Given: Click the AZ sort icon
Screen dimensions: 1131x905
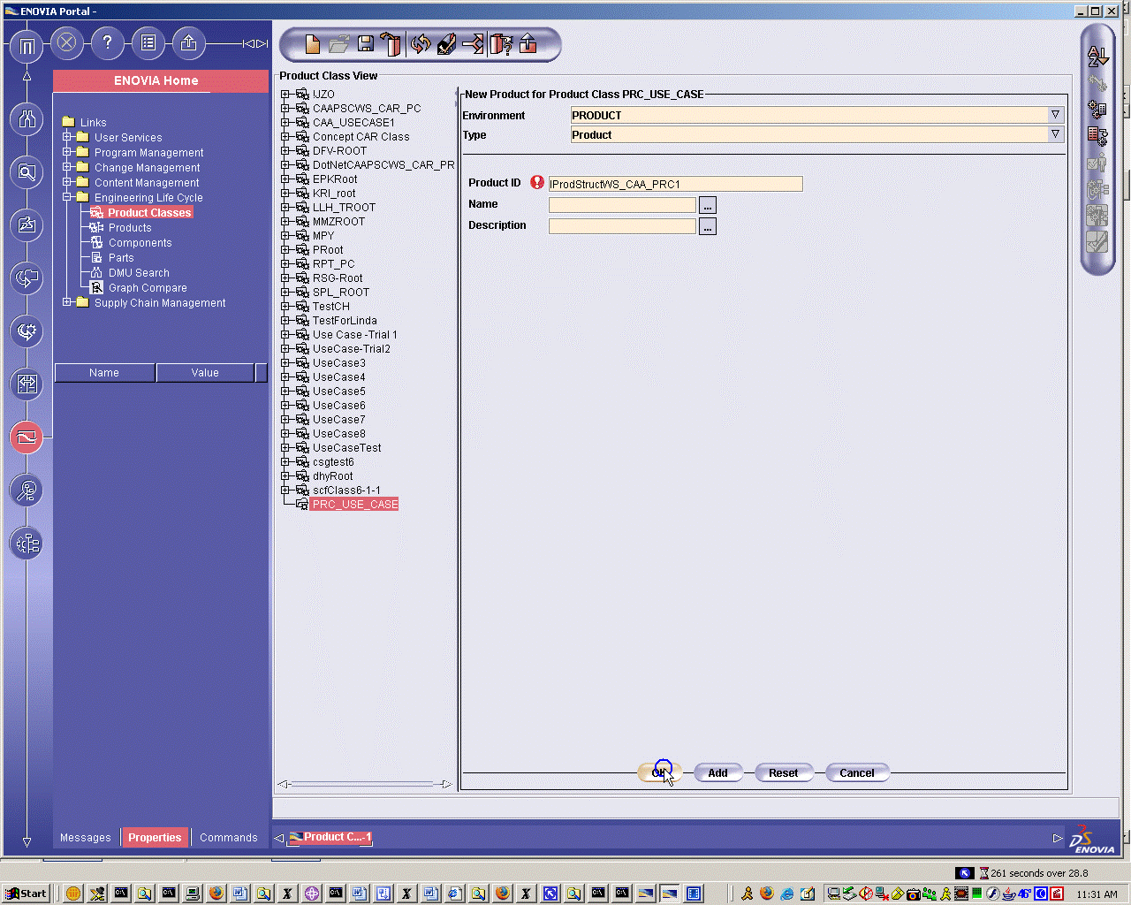Looking at the screenshot, I should [x=1097, y=57].
